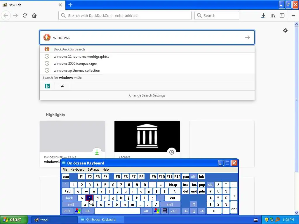The width and height of the screenshot is (299, 224).
Task: Click the history clock badge on Archive card
Action: tap(172, 152)
